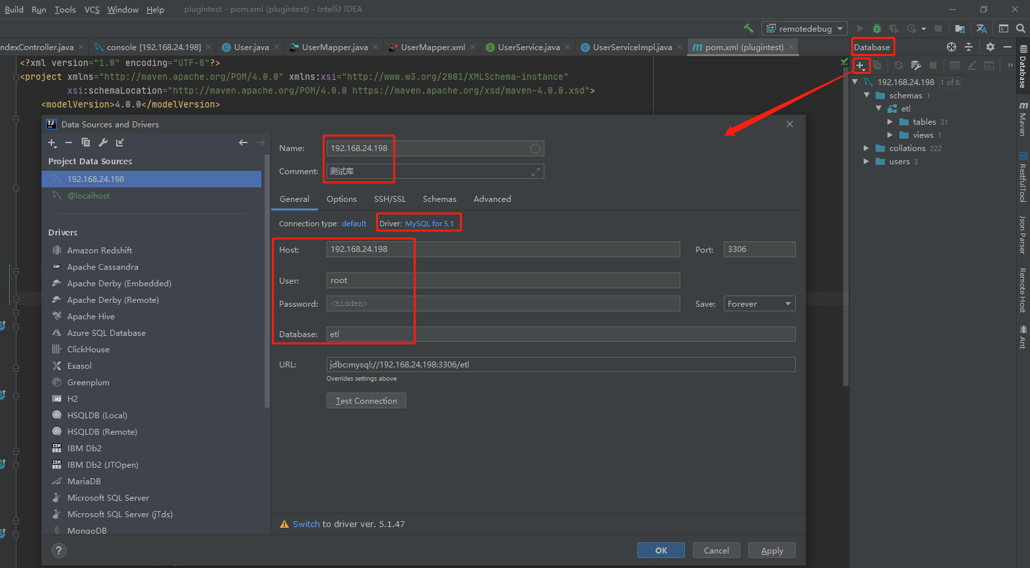1030x568 pixels.
Task: Expand the users folder
Action: point(866,161)
